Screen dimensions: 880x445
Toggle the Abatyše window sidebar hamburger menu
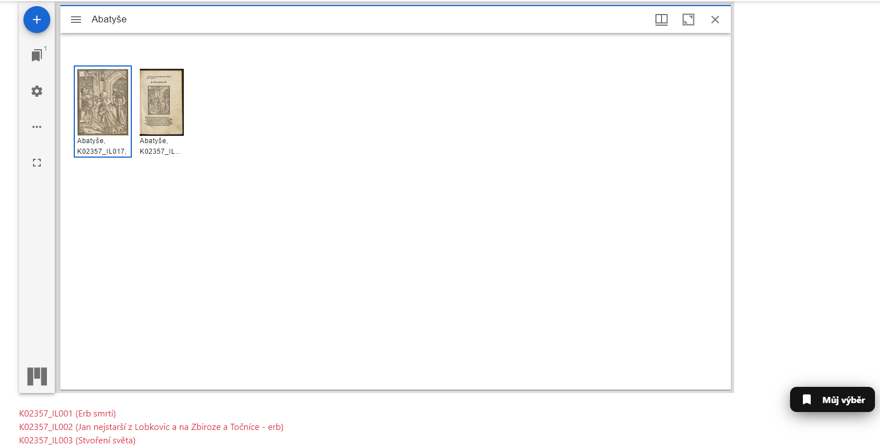76,20
